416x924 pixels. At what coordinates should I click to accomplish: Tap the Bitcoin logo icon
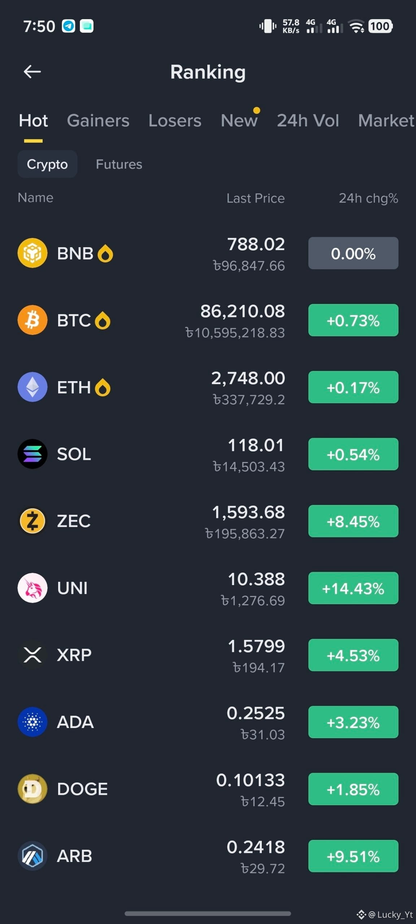(x=32, y=320)
